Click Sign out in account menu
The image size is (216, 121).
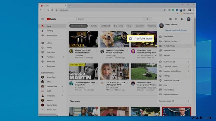[174, 55]
